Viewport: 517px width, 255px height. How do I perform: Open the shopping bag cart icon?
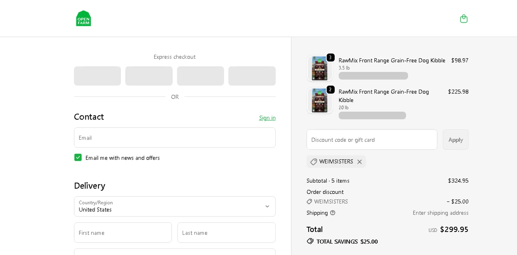point(464,19)
